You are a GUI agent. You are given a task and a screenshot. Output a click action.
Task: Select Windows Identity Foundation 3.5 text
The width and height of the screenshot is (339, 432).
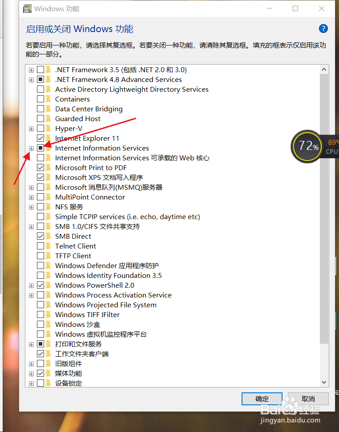(109, 276)
